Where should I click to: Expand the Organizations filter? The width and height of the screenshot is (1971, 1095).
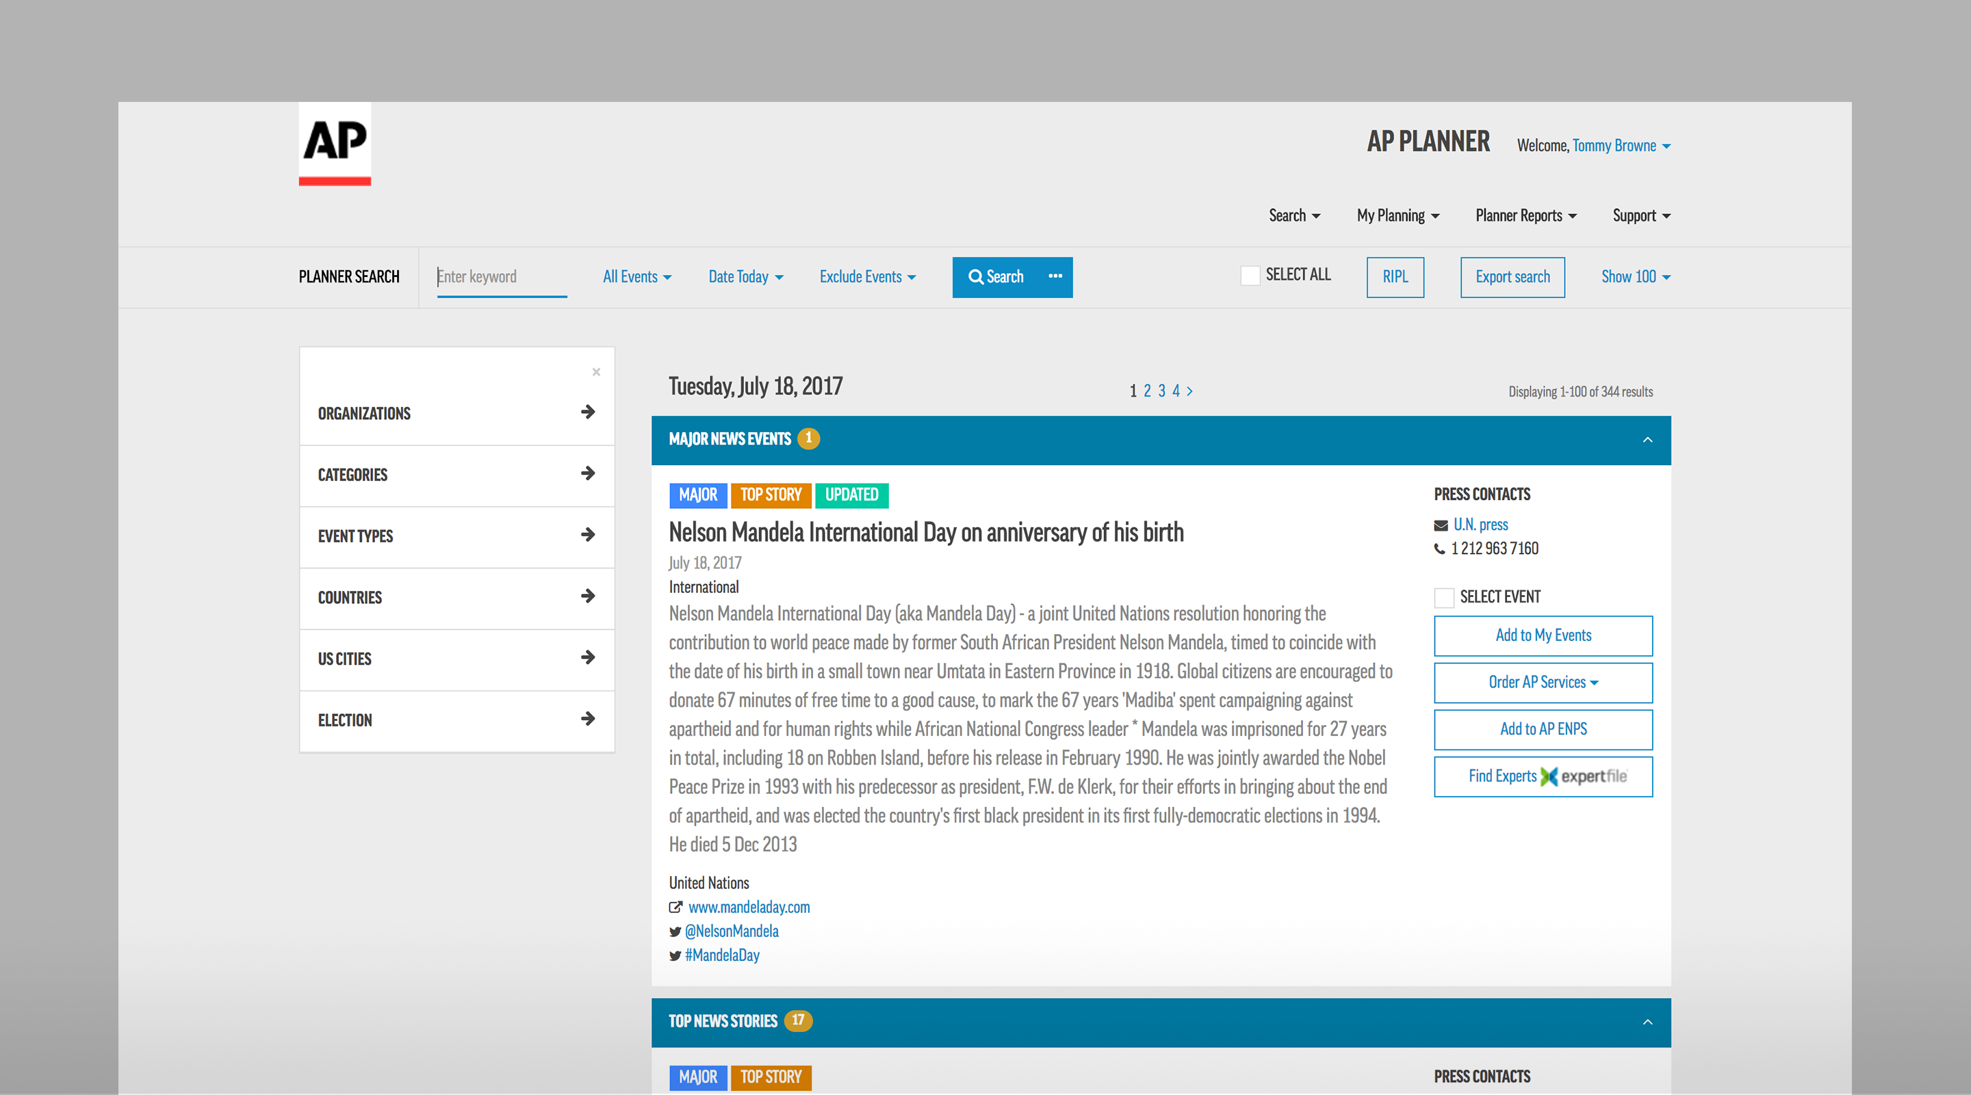456,413
